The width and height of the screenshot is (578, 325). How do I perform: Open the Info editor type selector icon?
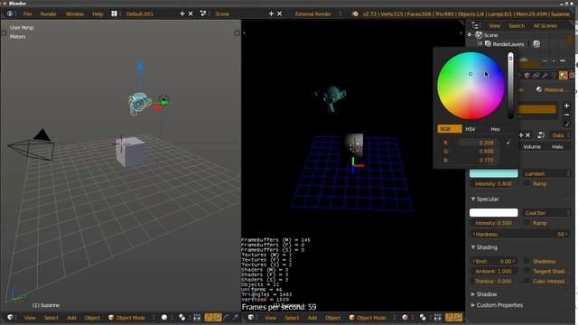10,14
